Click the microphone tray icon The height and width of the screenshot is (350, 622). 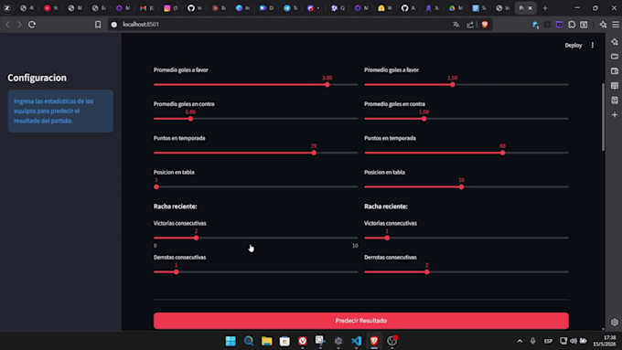pos(532,341)
